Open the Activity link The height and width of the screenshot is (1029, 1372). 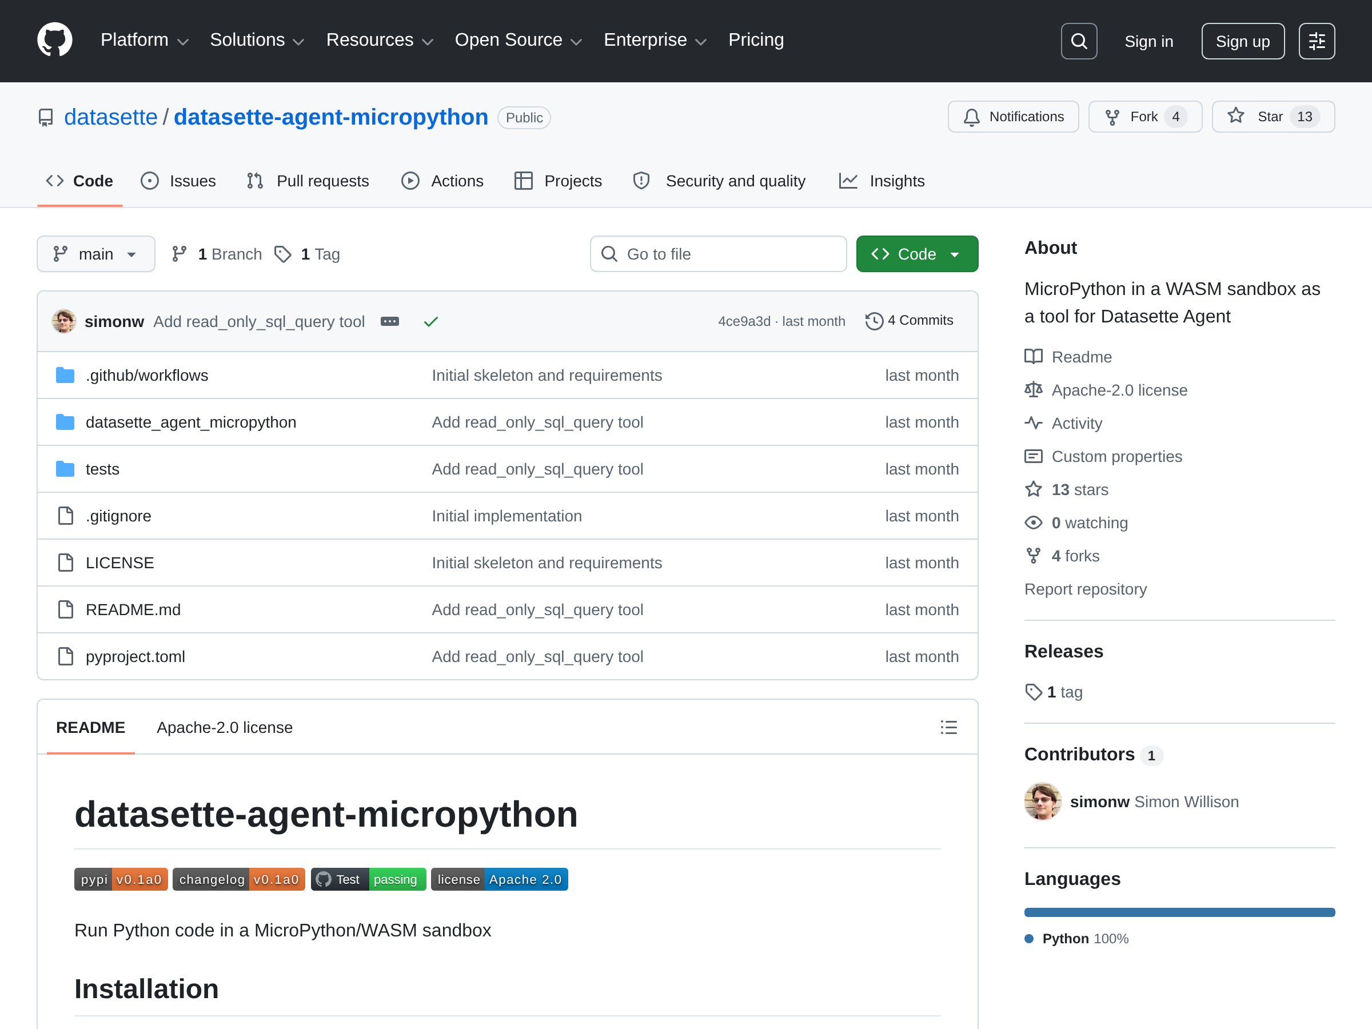point(1063,423)
